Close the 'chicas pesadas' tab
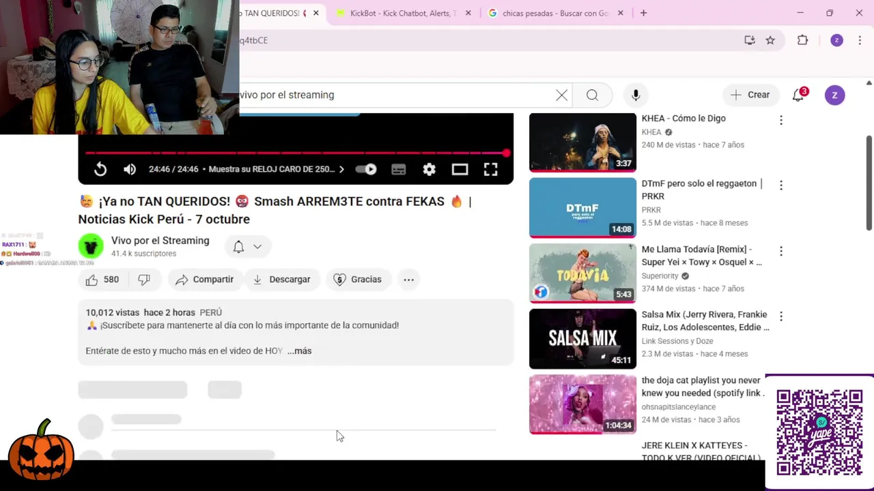 tap(621, 13)
